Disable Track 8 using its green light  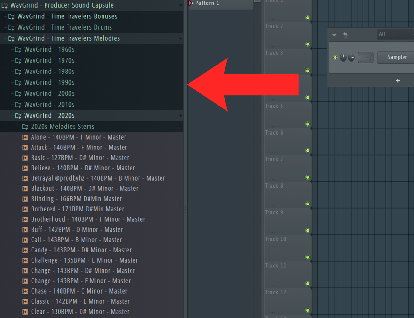tap(308, 204)
